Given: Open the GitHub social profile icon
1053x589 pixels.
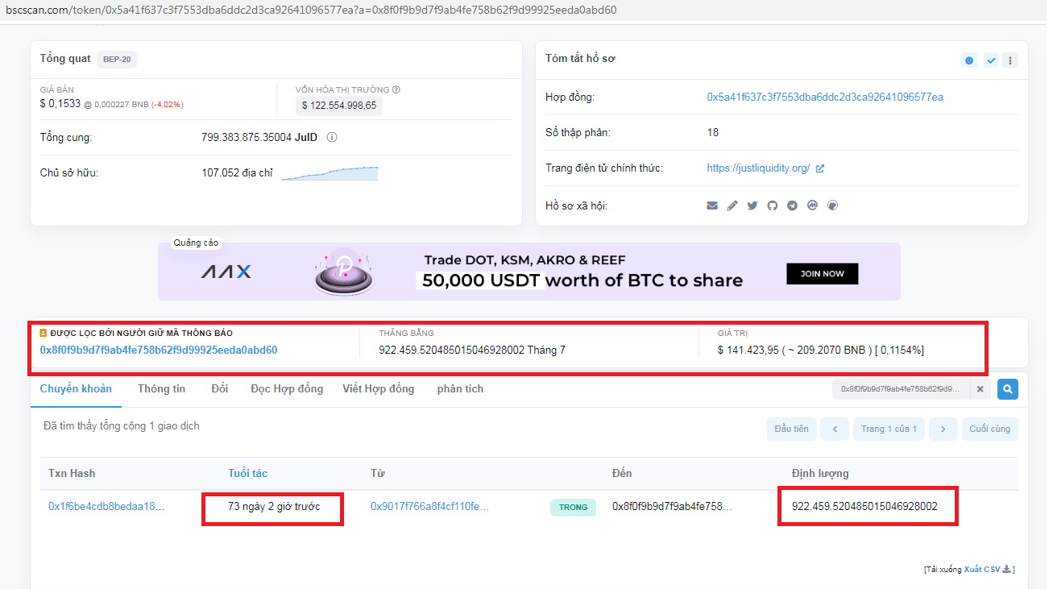Looking at the screenshot, I should (x=773, y=205).
